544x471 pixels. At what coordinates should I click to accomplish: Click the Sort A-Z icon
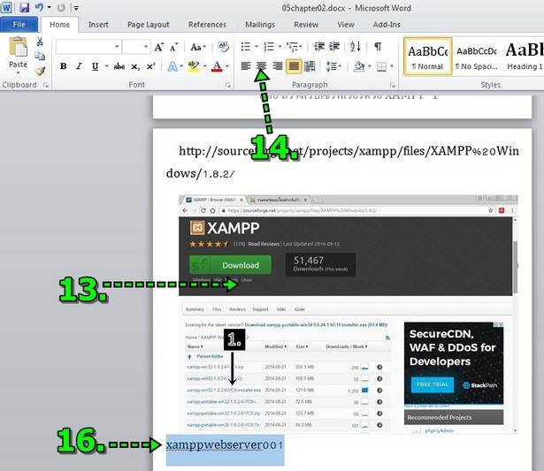[356, 47]
